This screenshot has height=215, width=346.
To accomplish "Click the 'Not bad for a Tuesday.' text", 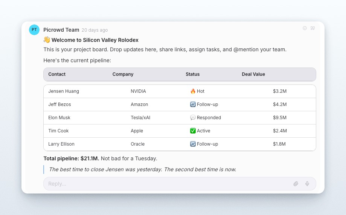I will tap(129, 158).
